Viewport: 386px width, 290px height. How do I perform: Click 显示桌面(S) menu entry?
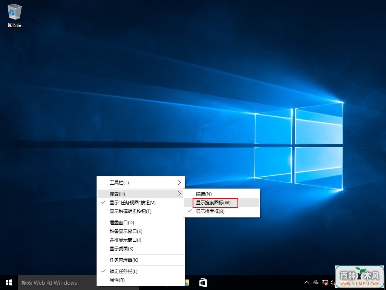[x=141, y=248]
